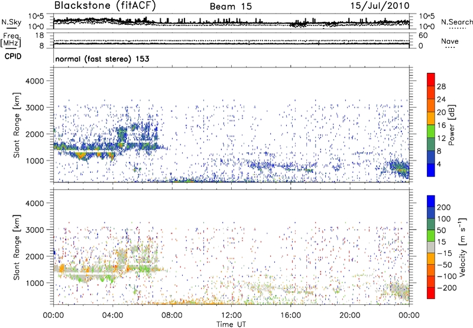
Task: Select the "28" Power color bar value
Action: pyautogui.click(x=441, y=86)
